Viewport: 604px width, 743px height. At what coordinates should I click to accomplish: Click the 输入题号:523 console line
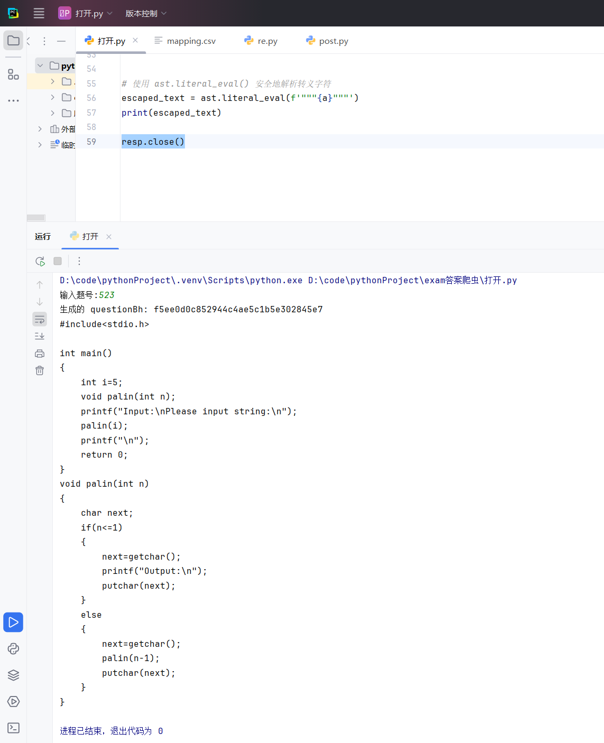click(87, 295)
